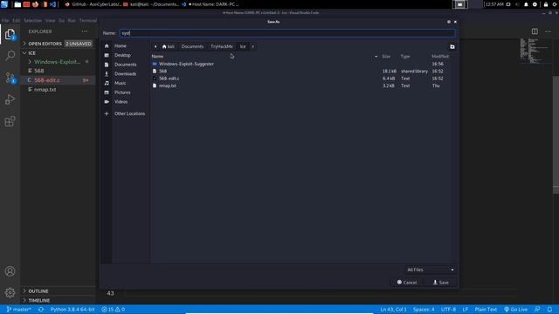Expand the Timeline section
Image resolution: width=559 pixels, height=314 pixels.
[x=57, y=300]
